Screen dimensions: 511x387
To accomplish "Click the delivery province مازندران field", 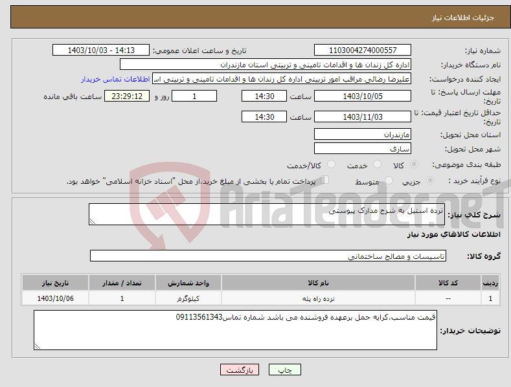I will (x=363, y=134).
